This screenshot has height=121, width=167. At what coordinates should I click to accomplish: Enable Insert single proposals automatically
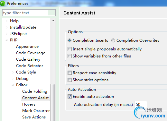pyautogui.click(x=70, y=49)
